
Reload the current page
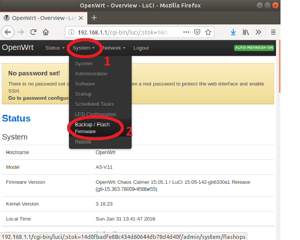(33, 32)
